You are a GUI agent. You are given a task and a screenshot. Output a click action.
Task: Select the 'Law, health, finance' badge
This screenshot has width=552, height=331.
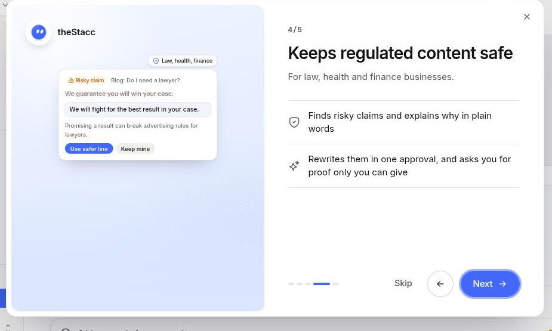(x=183, y=61)
